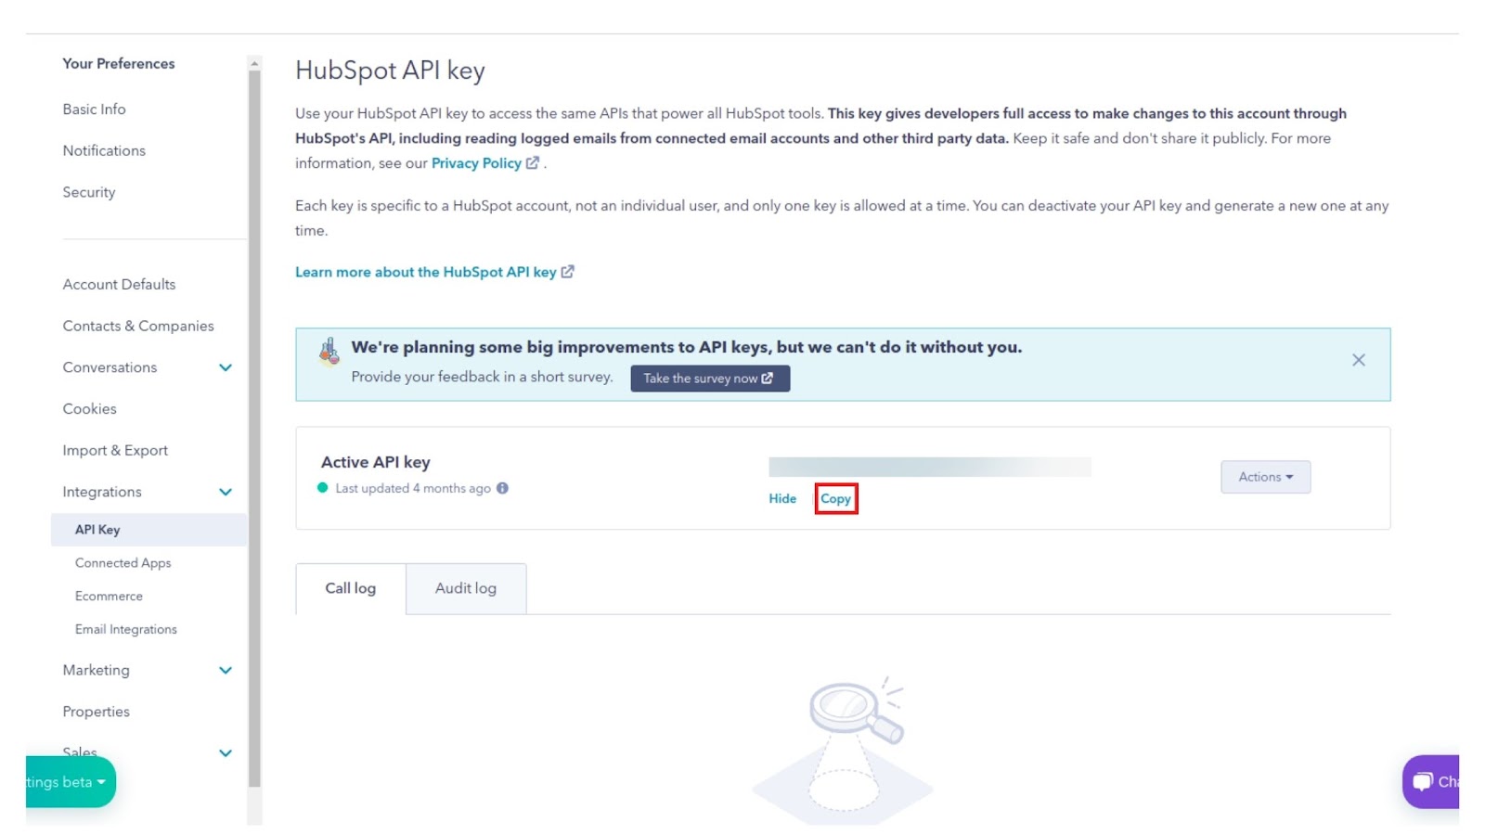Open Connected Apps page
Viewport: 1485px width, 835px height.
[x=123, y=563]
